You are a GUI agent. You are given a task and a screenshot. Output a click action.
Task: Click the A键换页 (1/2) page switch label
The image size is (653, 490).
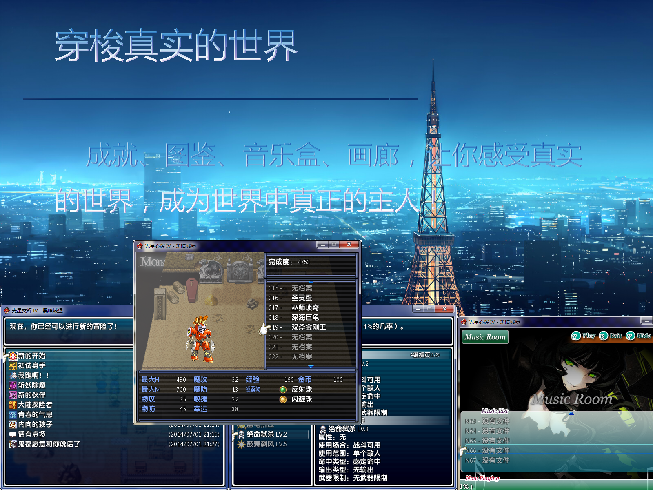coord(425,355)
